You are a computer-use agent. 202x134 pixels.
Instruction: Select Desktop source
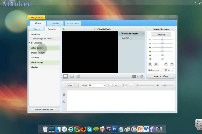point(44,58)
